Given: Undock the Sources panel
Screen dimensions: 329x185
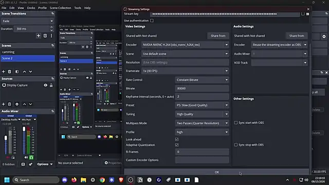Looking at the screenshot, I should pos(52,79).
